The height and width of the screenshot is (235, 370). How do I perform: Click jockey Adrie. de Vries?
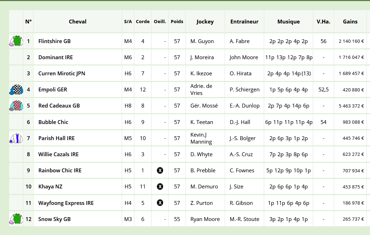pyautogui.click(x=201, y=90)
